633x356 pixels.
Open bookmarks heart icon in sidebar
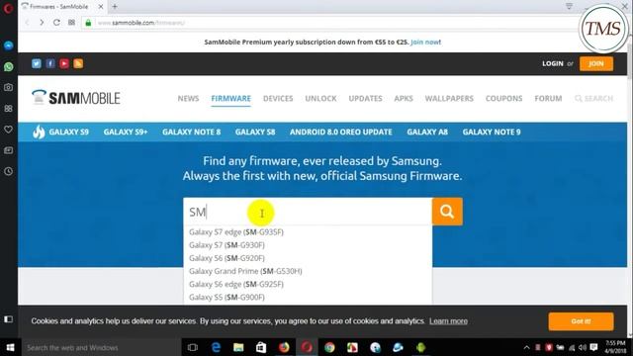click(x=9, y=130)
